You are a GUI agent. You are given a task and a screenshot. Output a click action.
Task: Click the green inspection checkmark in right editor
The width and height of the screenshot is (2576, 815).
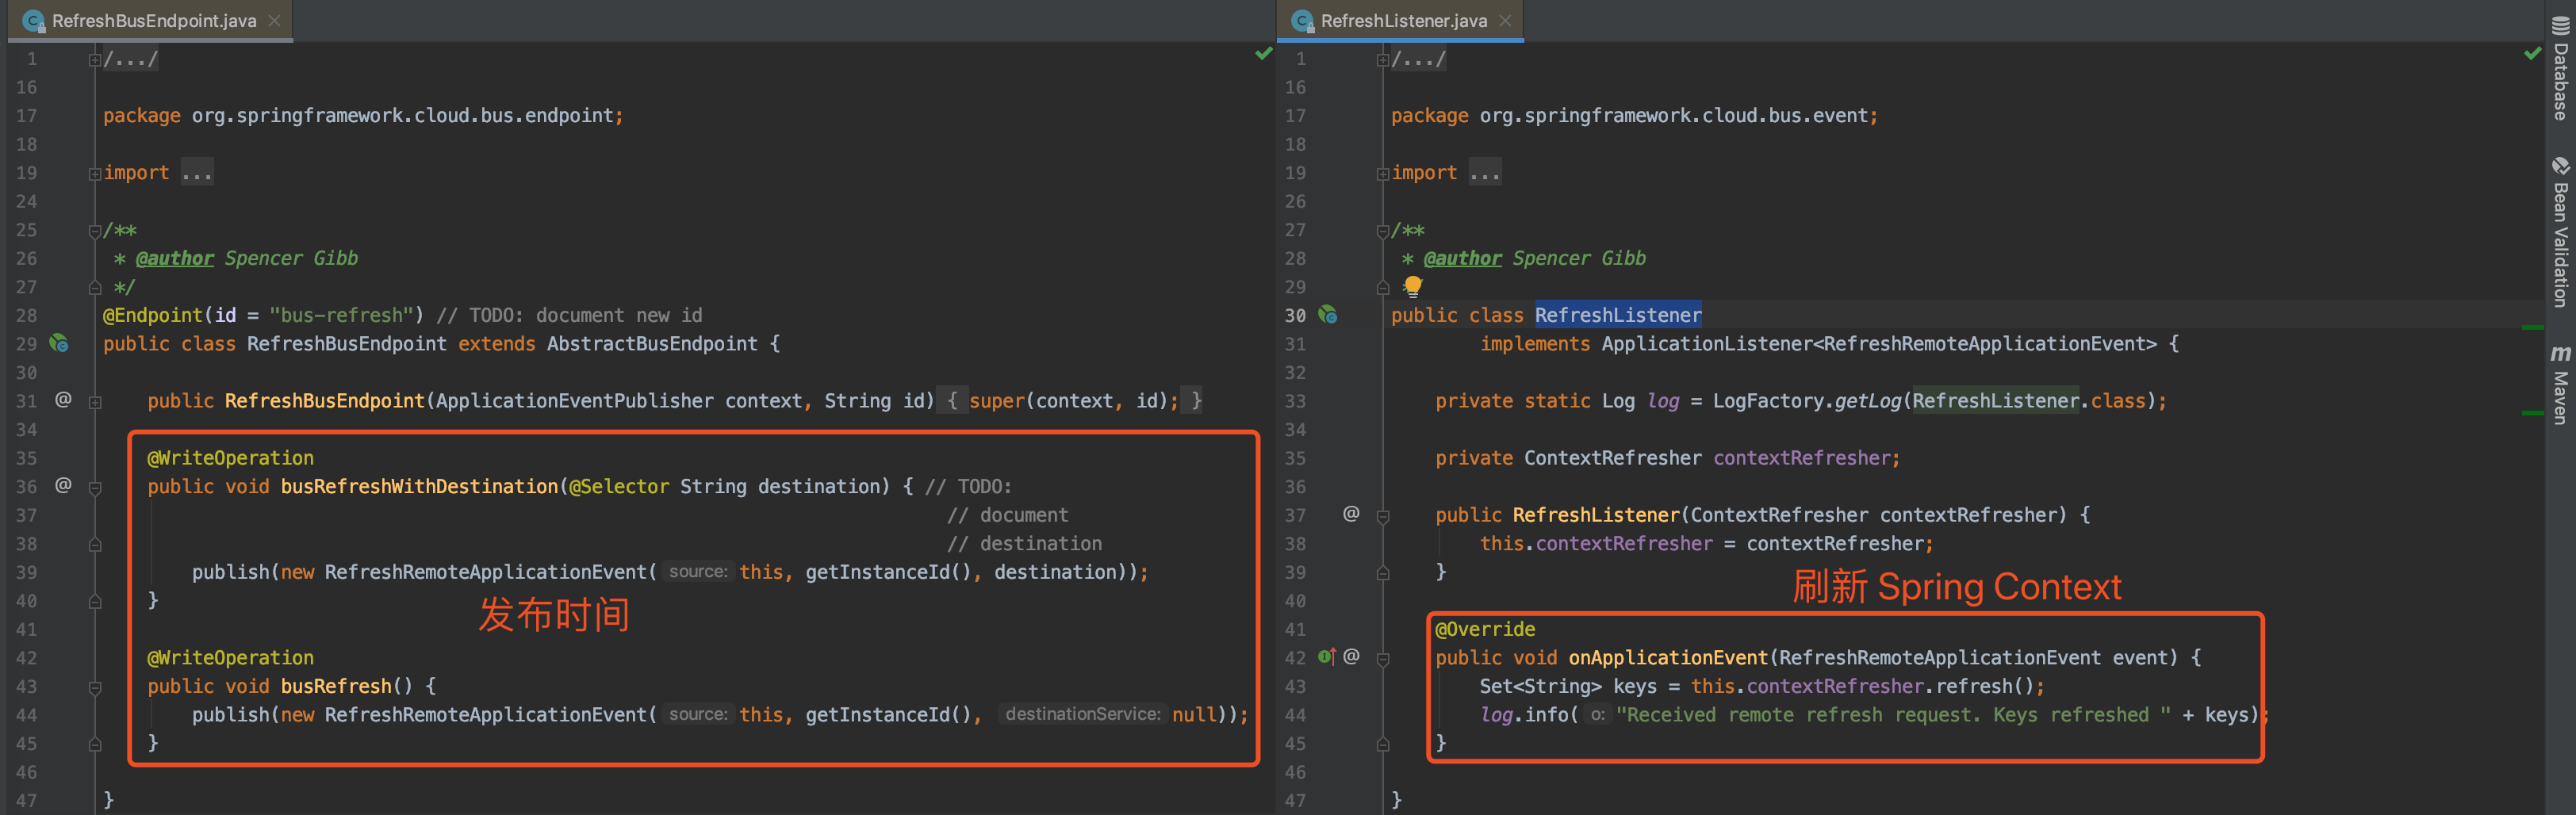(2532, 54)
